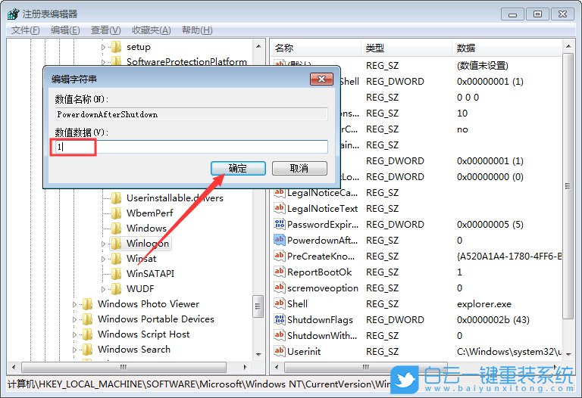This screenshot has height=398, width=582.
Task: Click the WbemPerf folder icon
Action: (x=116, y=213)
